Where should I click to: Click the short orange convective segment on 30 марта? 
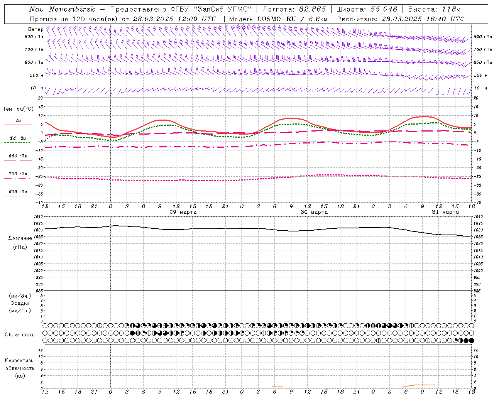[277, 386]
